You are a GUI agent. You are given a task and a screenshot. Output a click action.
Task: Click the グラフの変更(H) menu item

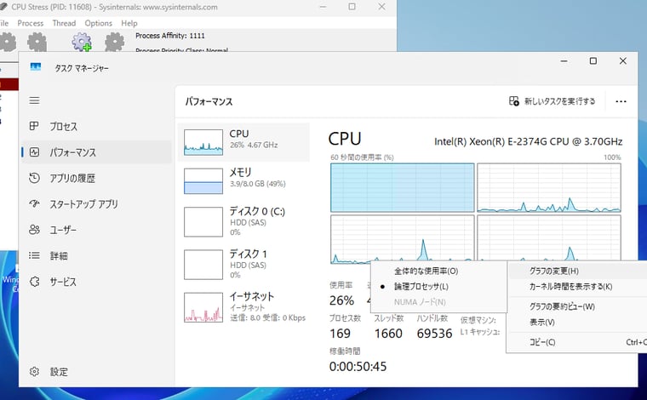pos(576,271)
